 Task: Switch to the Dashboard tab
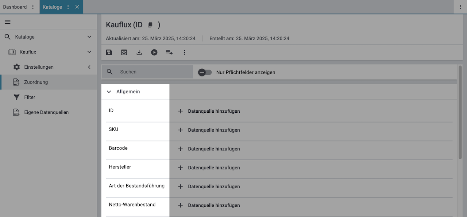click(15, 7)
